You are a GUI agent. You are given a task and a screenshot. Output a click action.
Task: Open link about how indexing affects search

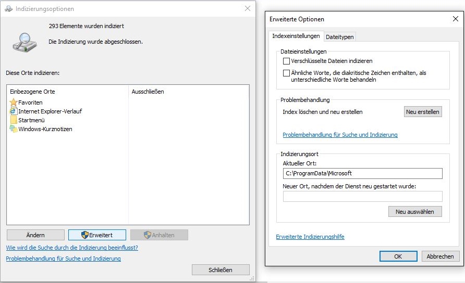pos(72,248)
